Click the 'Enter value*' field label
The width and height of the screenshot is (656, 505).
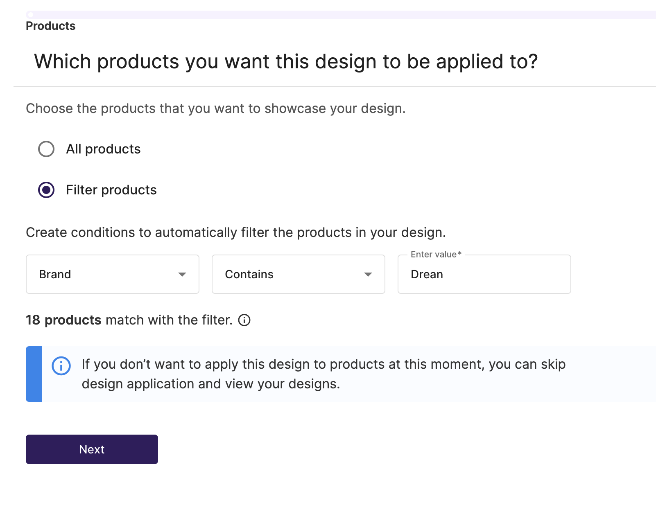(436, 255)
